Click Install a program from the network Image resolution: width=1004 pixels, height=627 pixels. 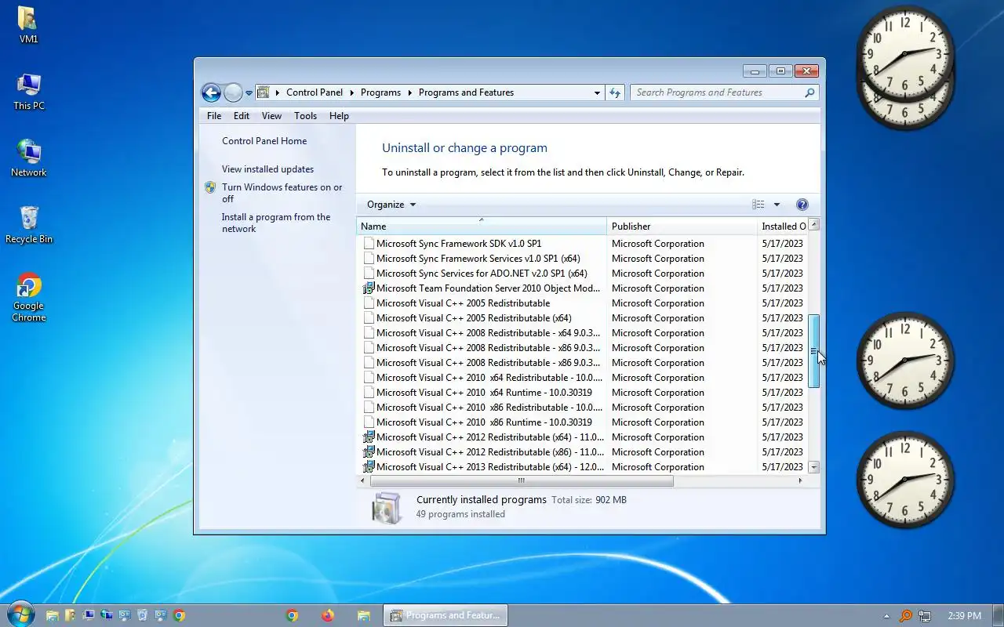[x=276, y=223]
